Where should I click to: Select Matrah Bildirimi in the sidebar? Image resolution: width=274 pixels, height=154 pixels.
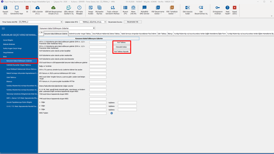(9, 44)
